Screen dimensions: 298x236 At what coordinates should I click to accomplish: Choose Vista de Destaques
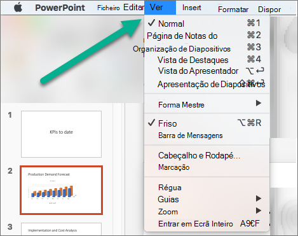[x=207, y=60]
